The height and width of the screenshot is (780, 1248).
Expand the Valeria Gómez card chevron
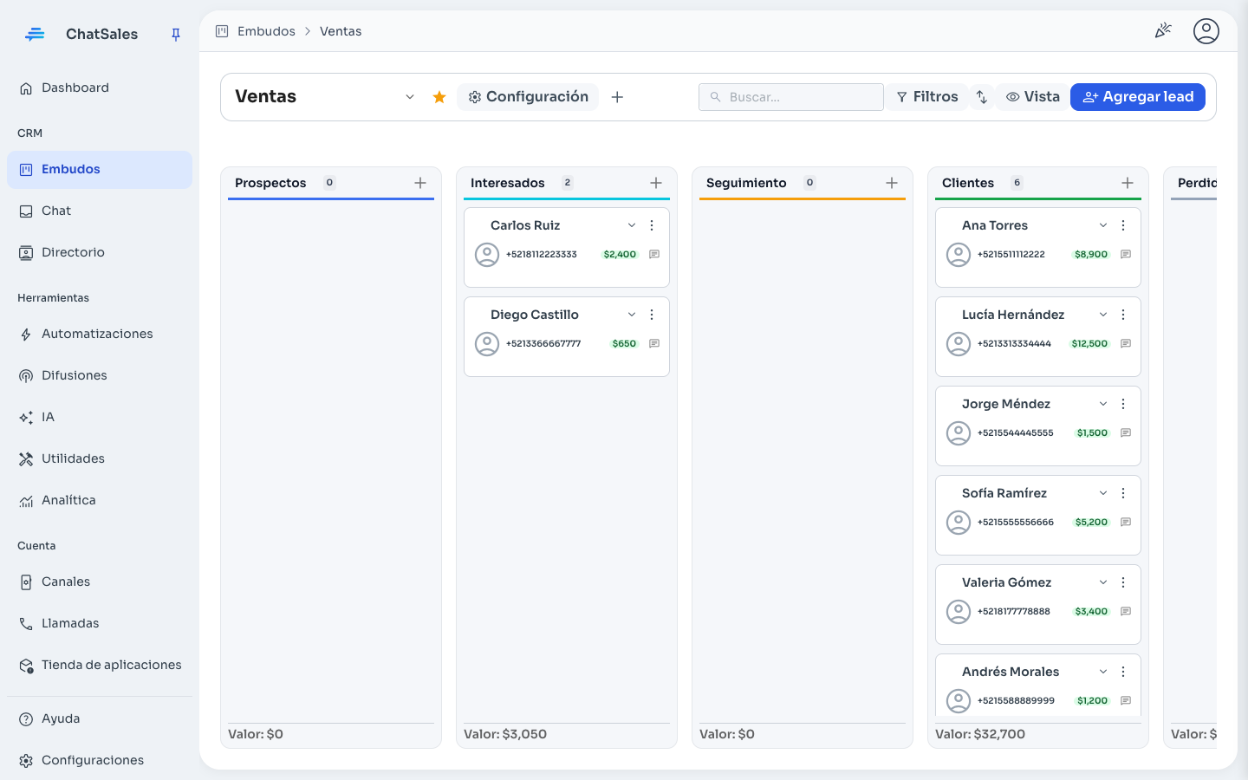click(x=1103, y=582)
